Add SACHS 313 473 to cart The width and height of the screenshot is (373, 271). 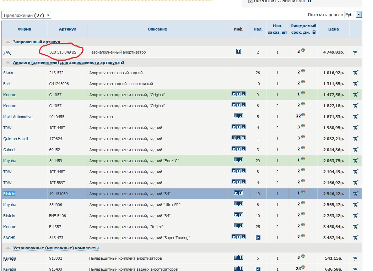356,238
